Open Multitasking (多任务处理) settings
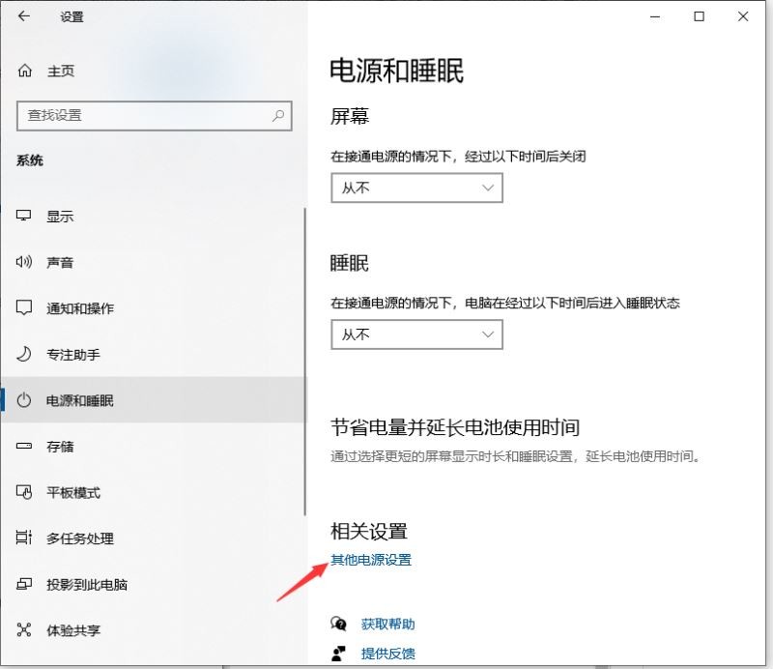The height and width of the screenshot is (669, 773). (23, 538)
